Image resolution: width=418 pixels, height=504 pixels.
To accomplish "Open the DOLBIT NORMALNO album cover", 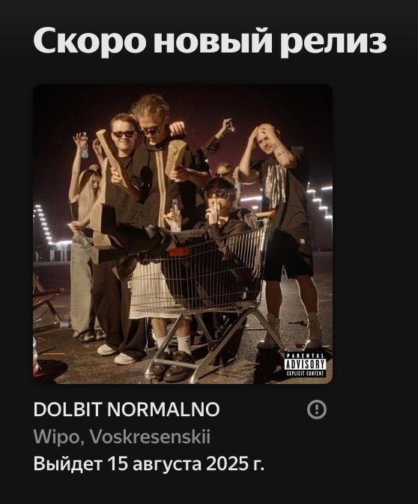I will point(183,234).
